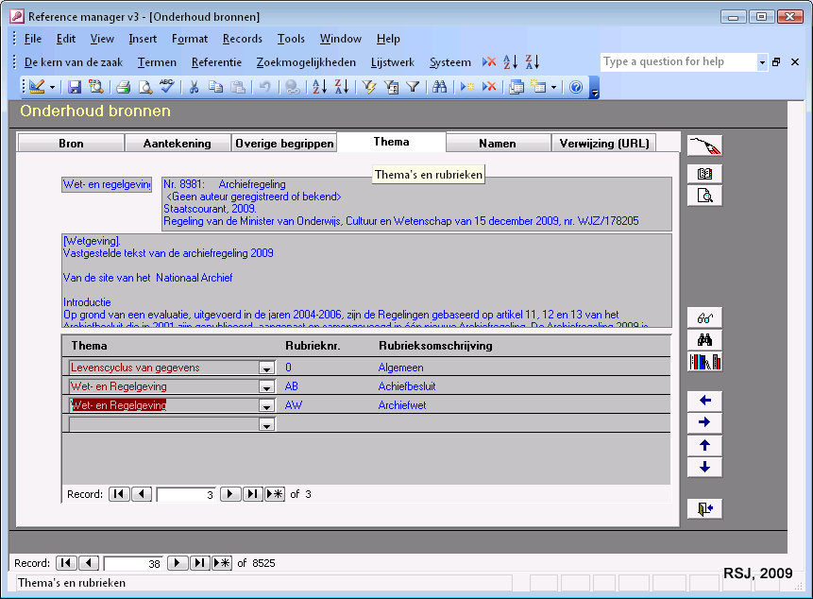Screen dimensions: 813x599
Task: Click the exit door icon button
Action: tap(704, 509)
